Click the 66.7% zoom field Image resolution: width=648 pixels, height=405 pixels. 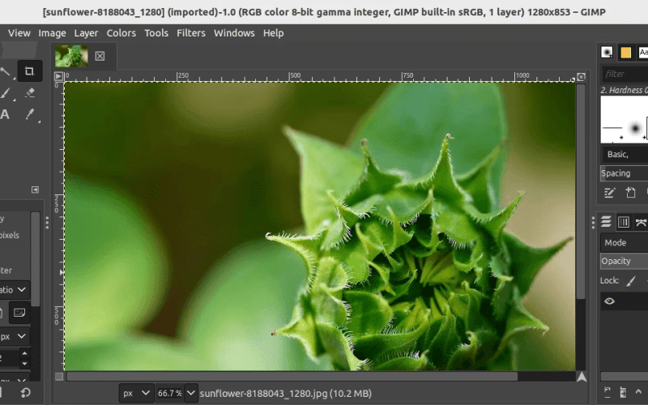point(170,394)
